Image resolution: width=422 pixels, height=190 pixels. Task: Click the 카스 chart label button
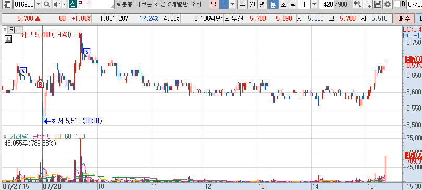click(x=16, y=29)
